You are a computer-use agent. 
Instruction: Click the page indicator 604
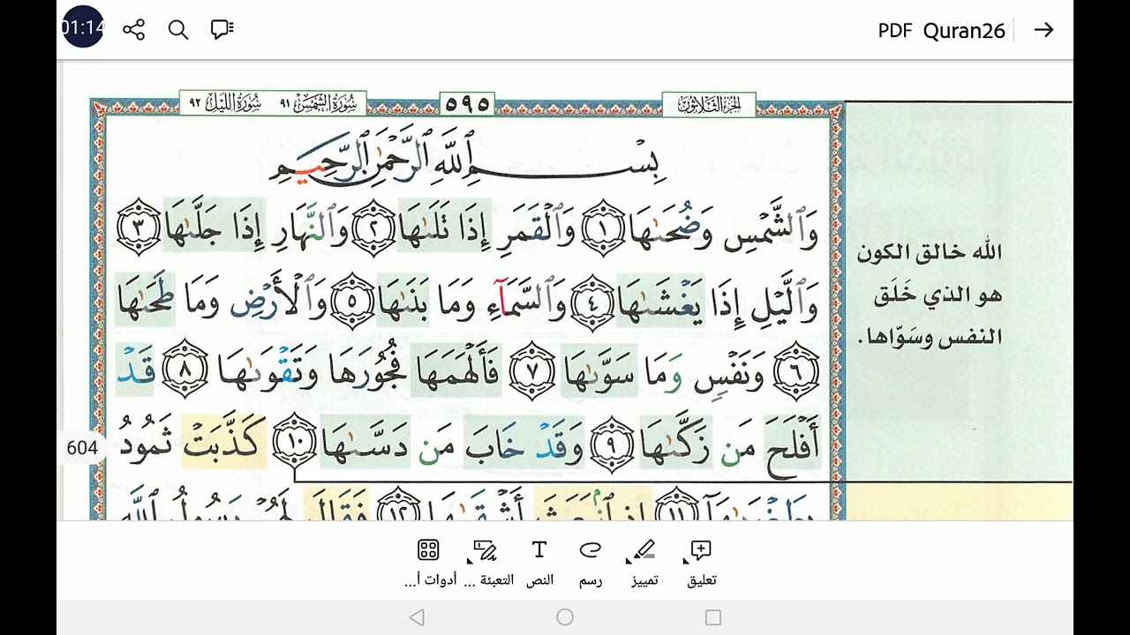[82, 448]
